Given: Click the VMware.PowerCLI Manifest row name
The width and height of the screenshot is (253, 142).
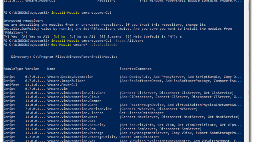Looking at the screenshot, I should 62,85.
